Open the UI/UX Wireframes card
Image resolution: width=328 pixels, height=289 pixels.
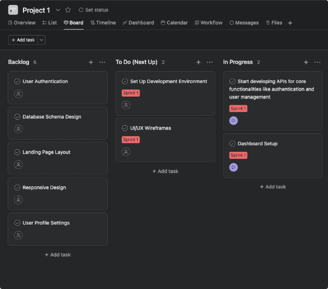(x=165, y=140)
